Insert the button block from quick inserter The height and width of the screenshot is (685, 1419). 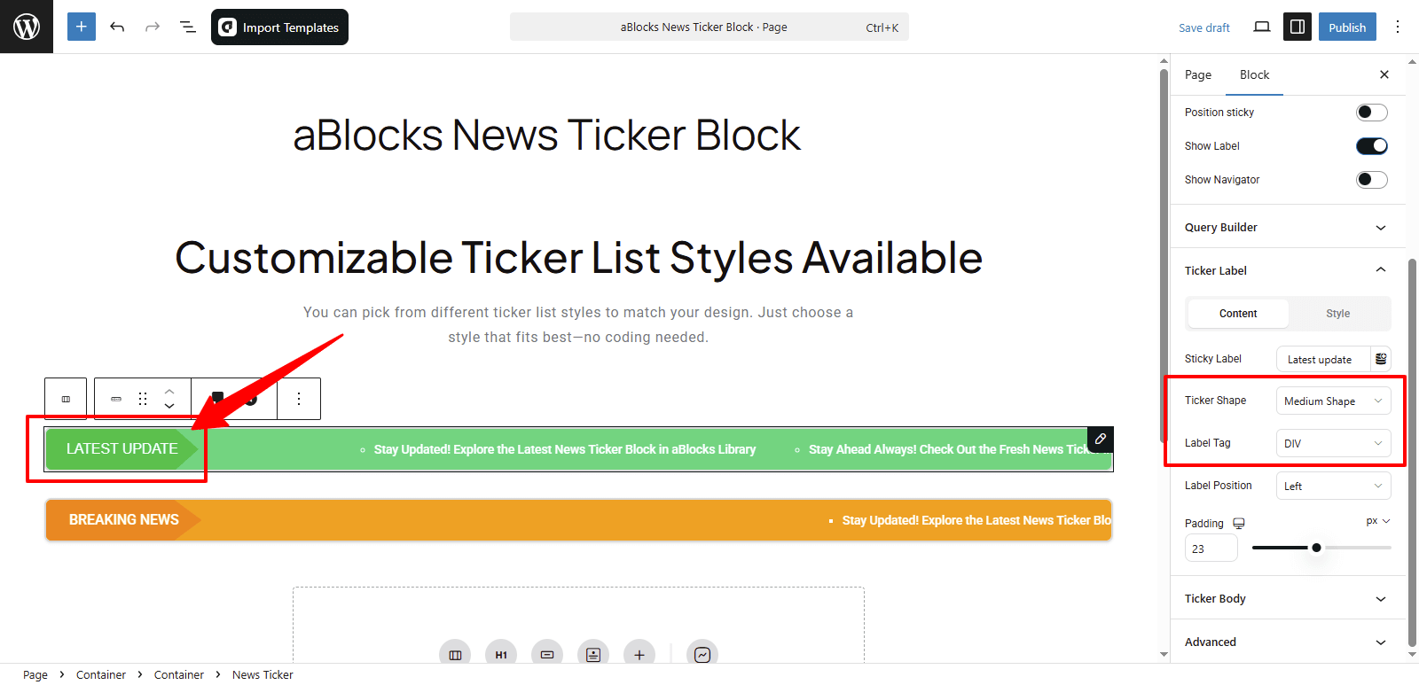tap(547, 655)
